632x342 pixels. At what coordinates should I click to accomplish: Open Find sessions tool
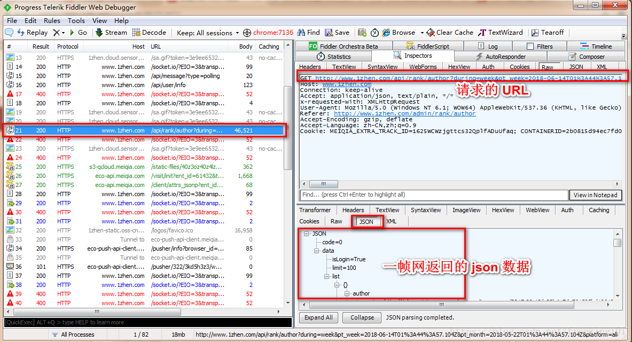(308, 32)
